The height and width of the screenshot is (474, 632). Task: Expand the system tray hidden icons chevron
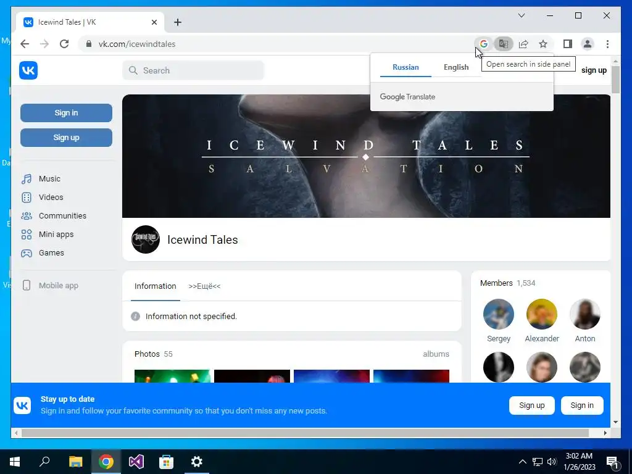522,462
